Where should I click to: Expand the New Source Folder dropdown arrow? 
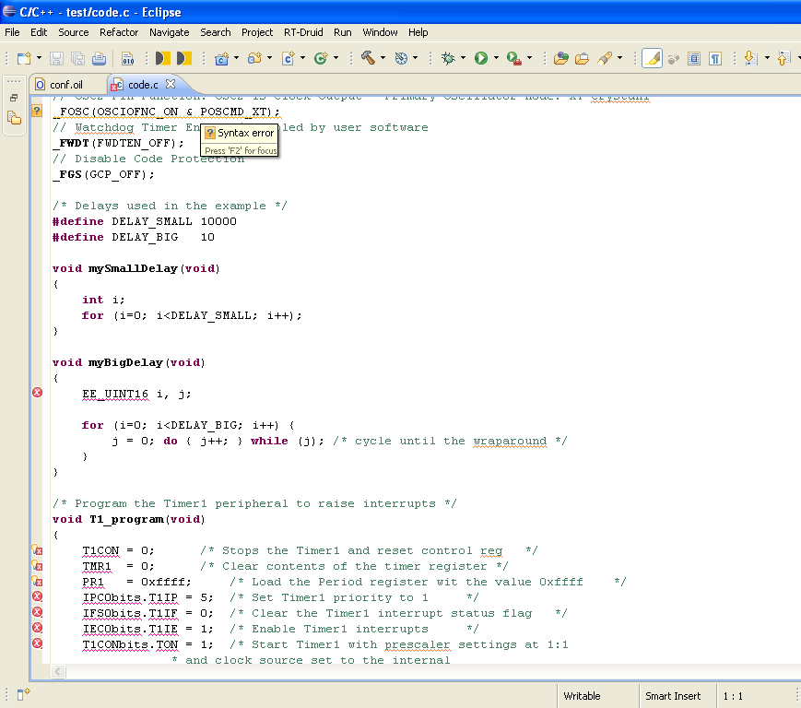click(269, 58)
